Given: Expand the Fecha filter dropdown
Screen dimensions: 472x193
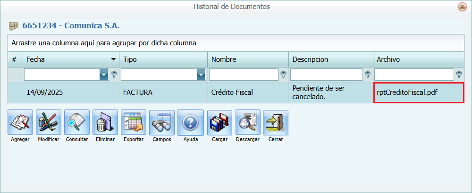Looking at the screenshot, I should pyautogui.click(x=104, y=75).
